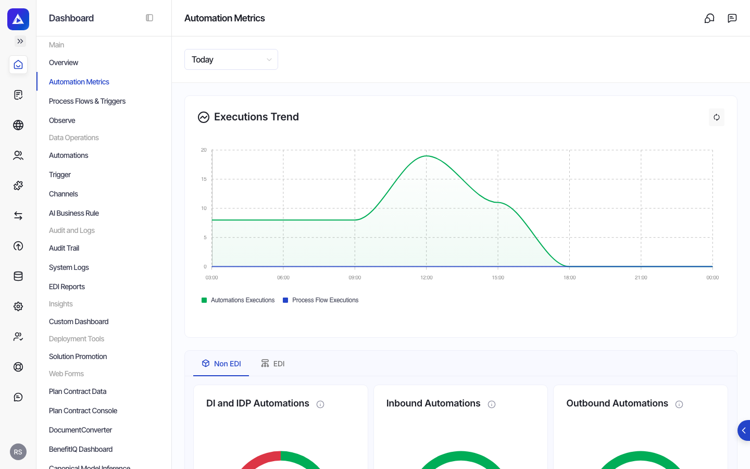Click the Data Operations section label
Screen dimensions: 750x469
tap(74, 138)
